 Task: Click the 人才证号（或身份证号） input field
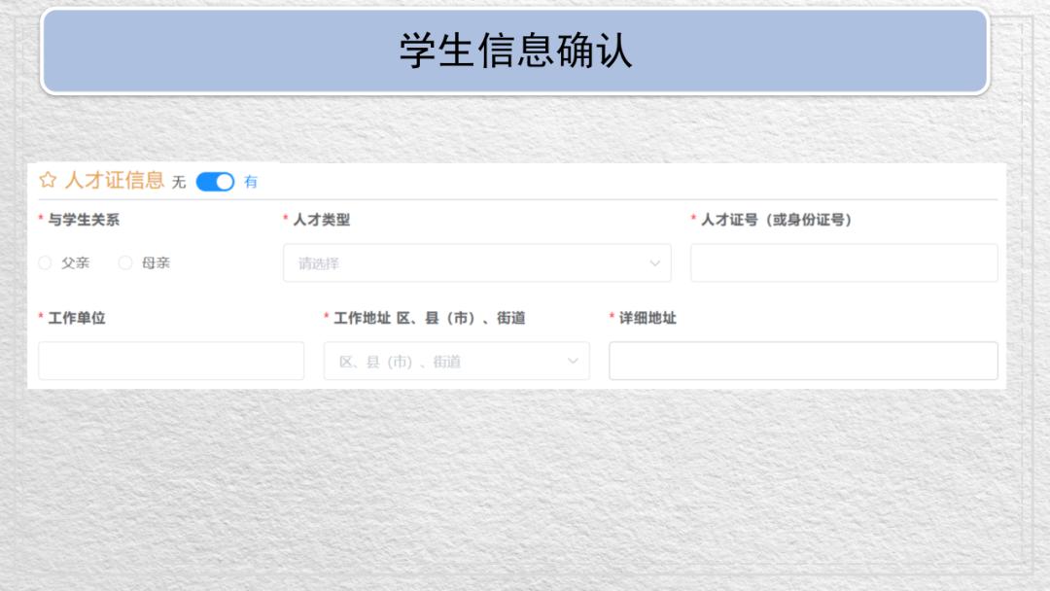[x=844, y=263]
